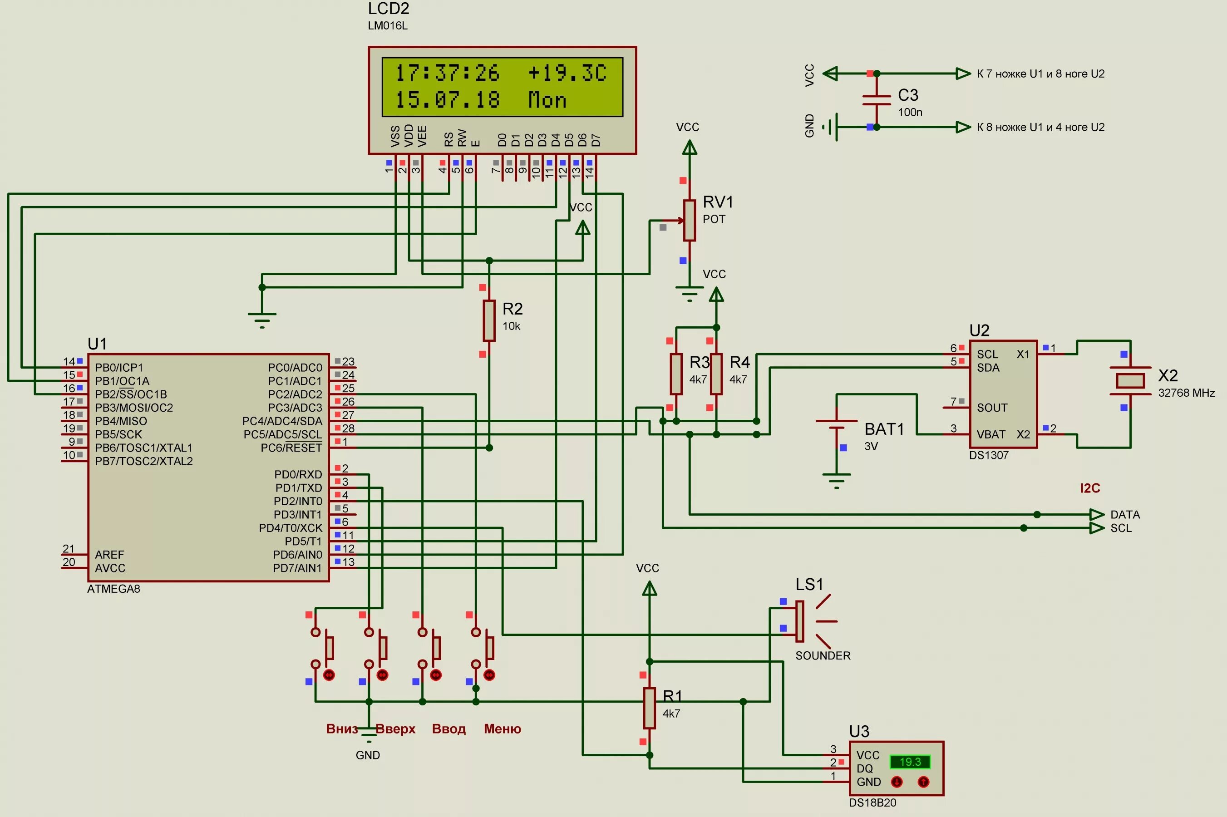Decrease DS18B20 temperature with down arrow
This screenshot has width=1227, height=817.
coord(897,782)
